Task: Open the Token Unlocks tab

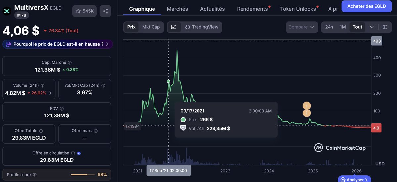Action: 298,9
